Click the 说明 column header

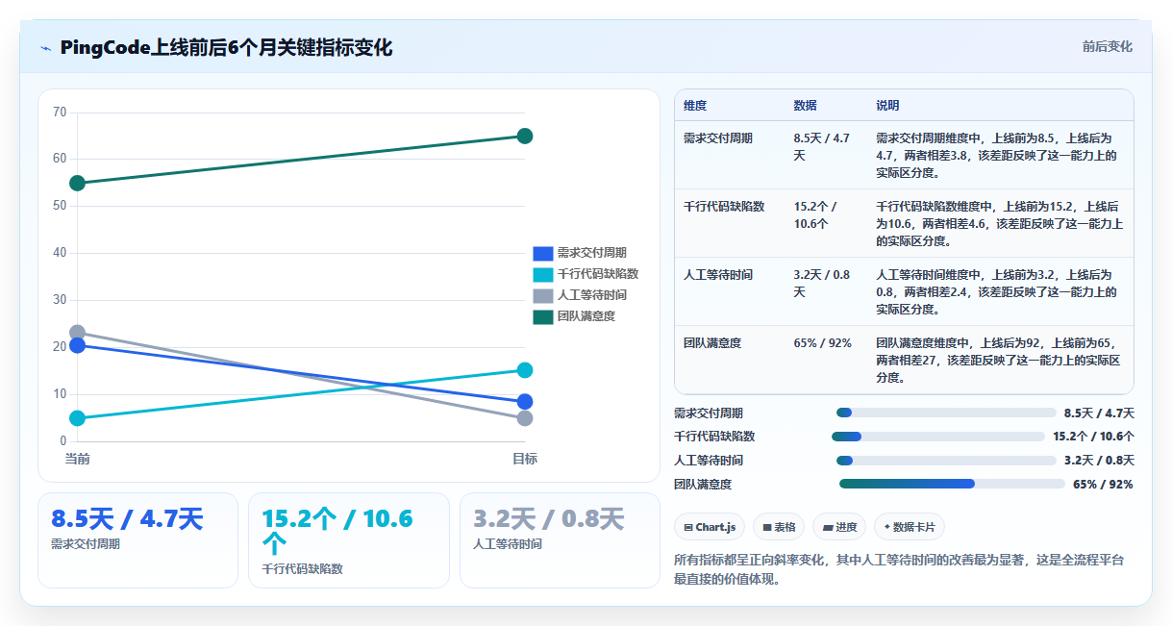pyautogui.click(x=887, y=105)
